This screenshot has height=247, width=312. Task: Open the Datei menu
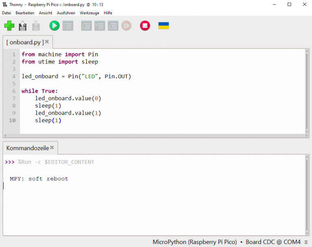6,13
